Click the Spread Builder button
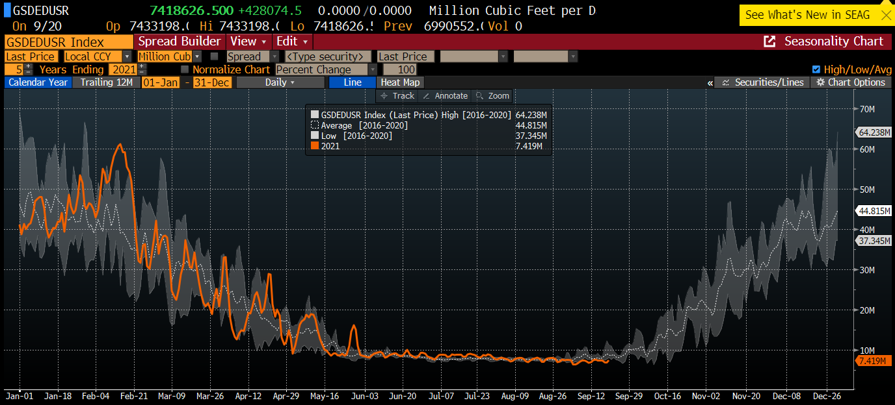The image size is (895, 405). [179, 42]
